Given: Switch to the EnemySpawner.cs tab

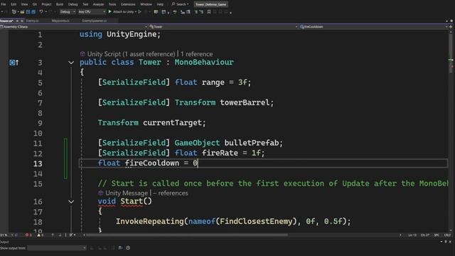Looking at the screenshot, I should pos(95,21).
